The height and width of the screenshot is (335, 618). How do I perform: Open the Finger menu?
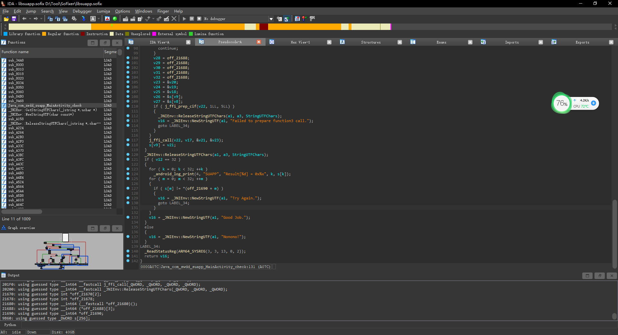click(163, 11)
